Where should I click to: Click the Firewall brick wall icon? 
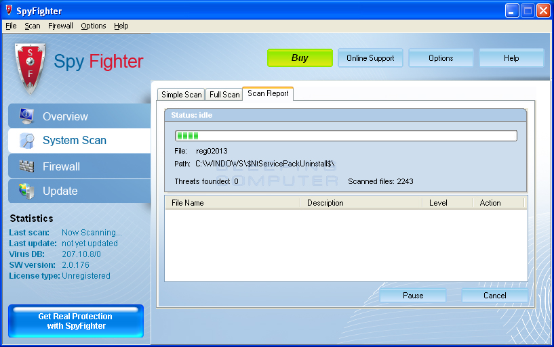(26, 166)
